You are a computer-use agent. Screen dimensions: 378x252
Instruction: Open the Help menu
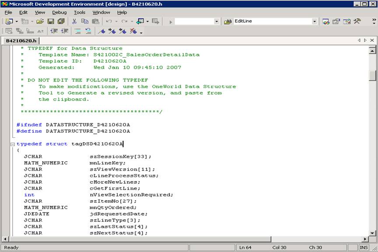(122, 12)
